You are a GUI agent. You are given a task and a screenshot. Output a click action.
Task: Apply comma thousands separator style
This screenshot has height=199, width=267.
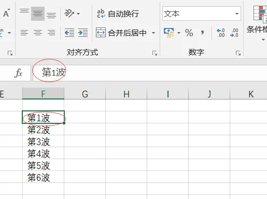click(202, 33)
